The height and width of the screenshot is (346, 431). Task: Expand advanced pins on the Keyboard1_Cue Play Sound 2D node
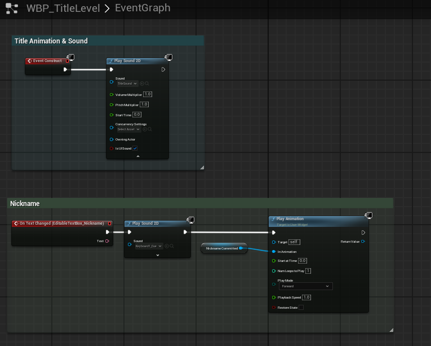158,255
